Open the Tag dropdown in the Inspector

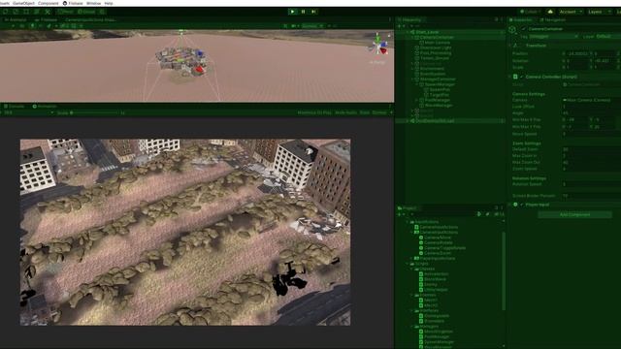(554, 37)
